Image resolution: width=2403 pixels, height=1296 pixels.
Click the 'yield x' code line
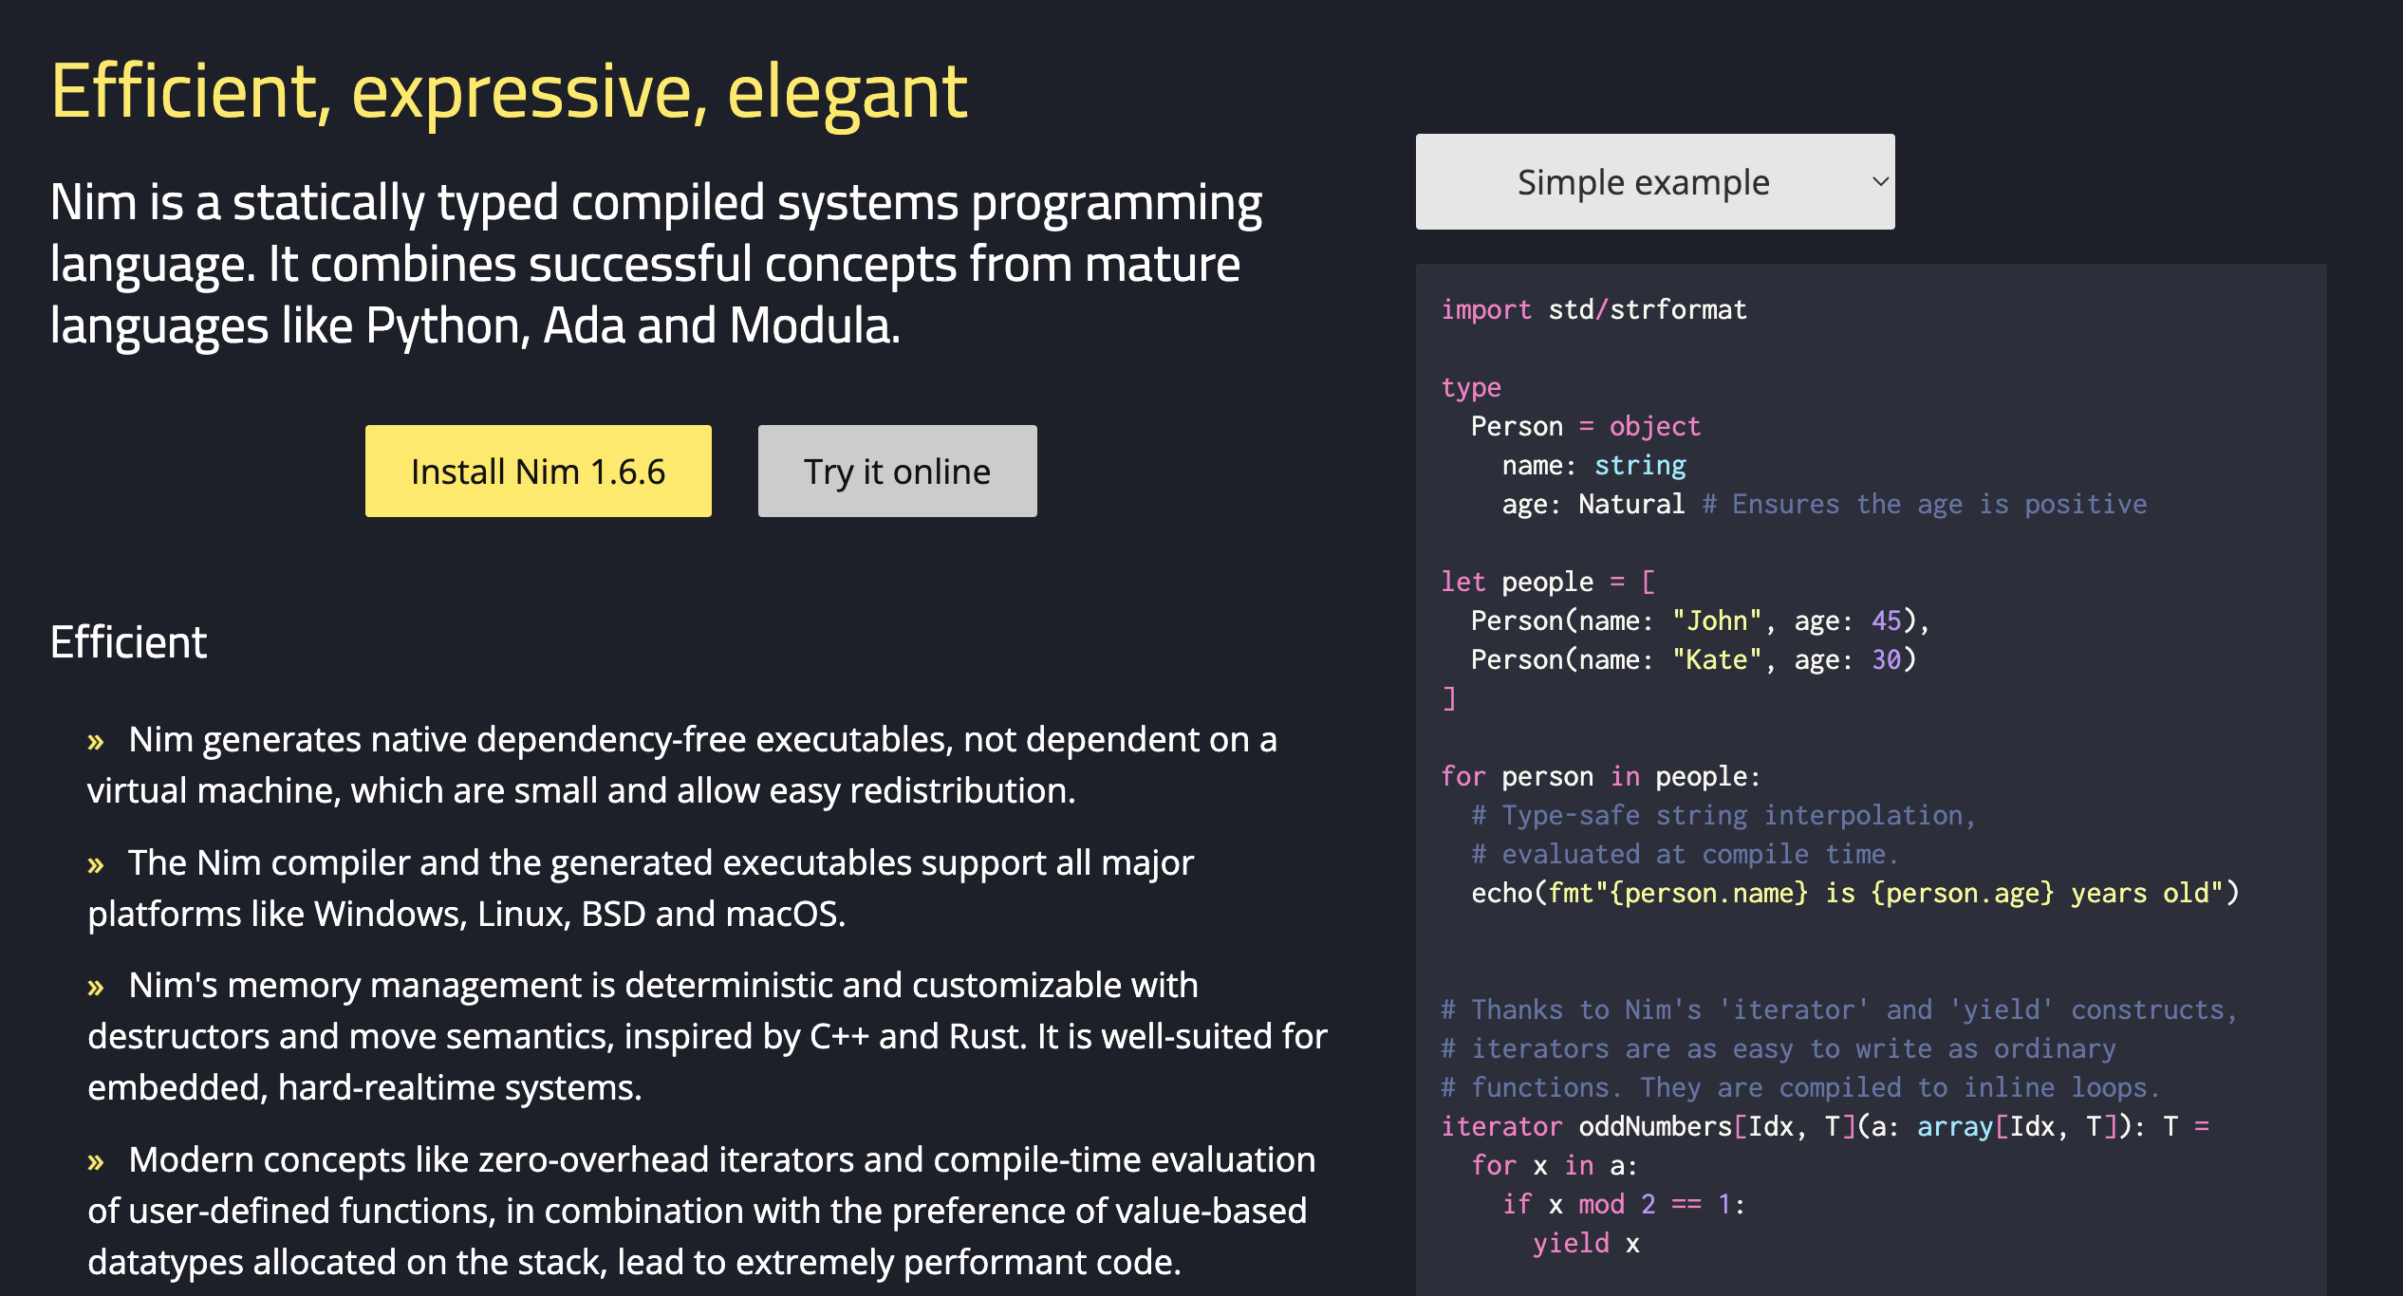point(1585,1244)
